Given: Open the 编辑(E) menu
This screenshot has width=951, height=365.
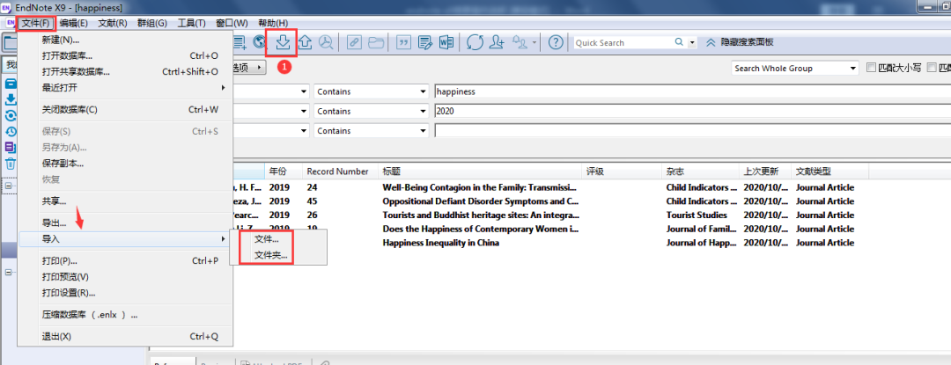Looking at the screenshot, I should click(x=73, y=23).
